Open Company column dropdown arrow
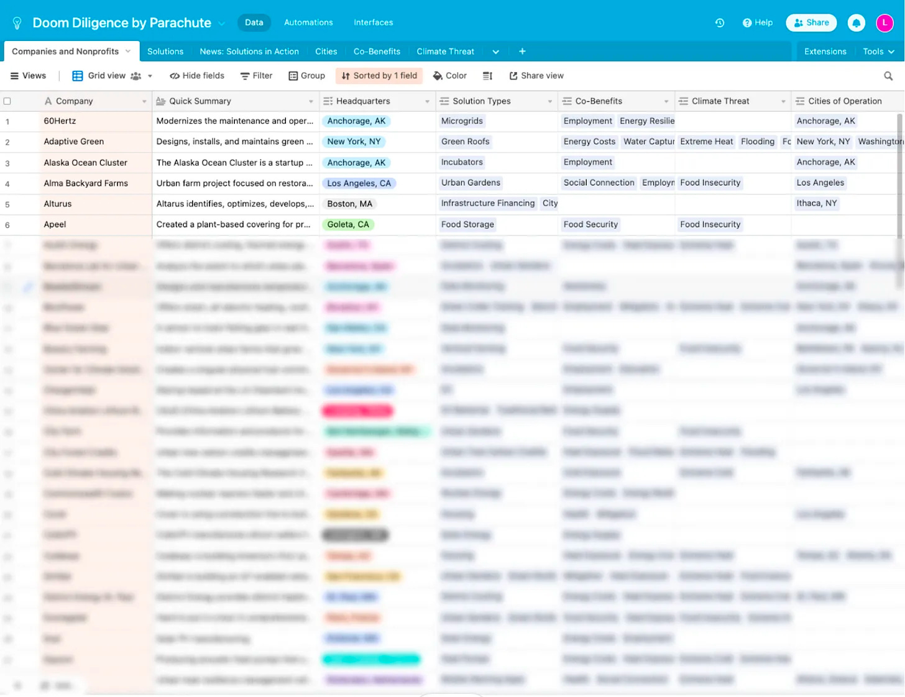The image size is (905, 697). click(x=144, y=101)
